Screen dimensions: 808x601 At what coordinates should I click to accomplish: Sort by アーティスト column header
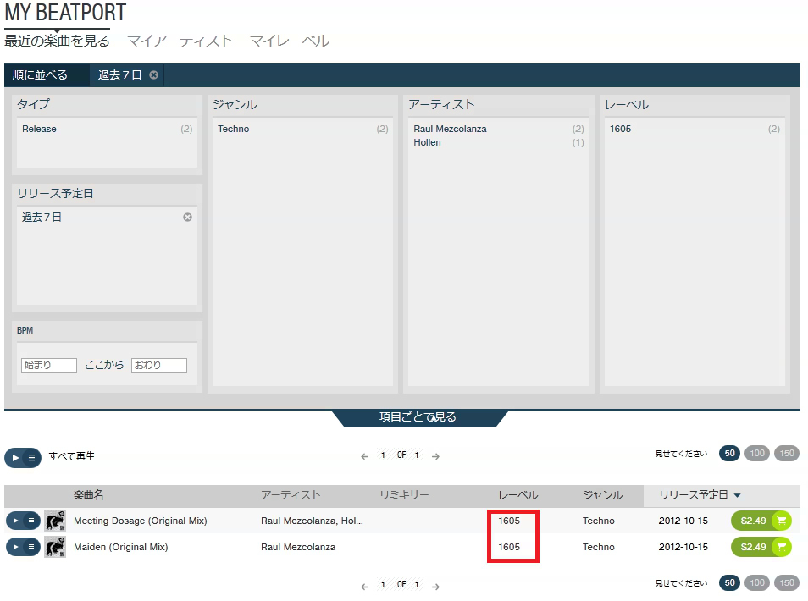click(x=291, y=495)
